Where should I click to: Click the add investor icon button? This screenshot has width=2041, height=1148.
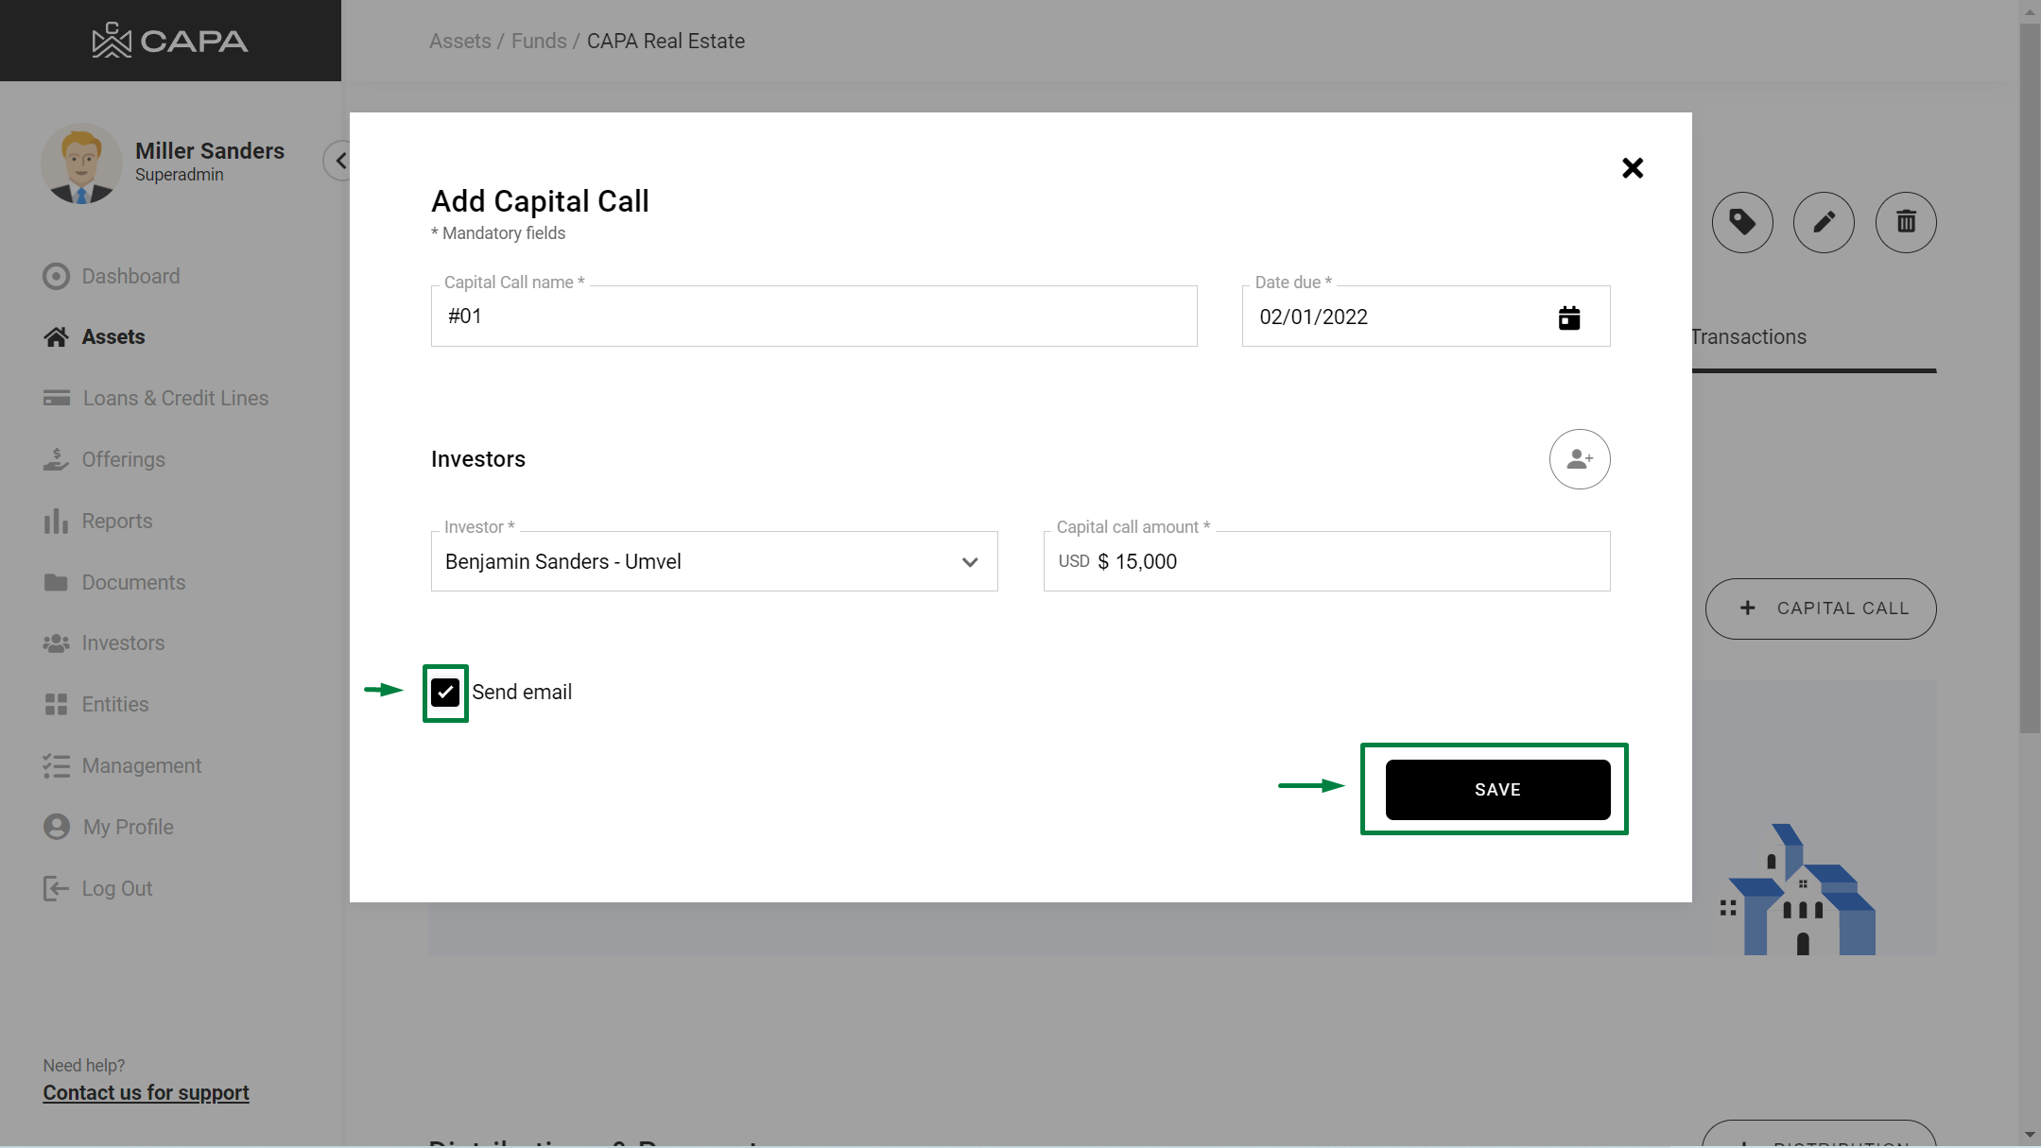point(1579,459)
